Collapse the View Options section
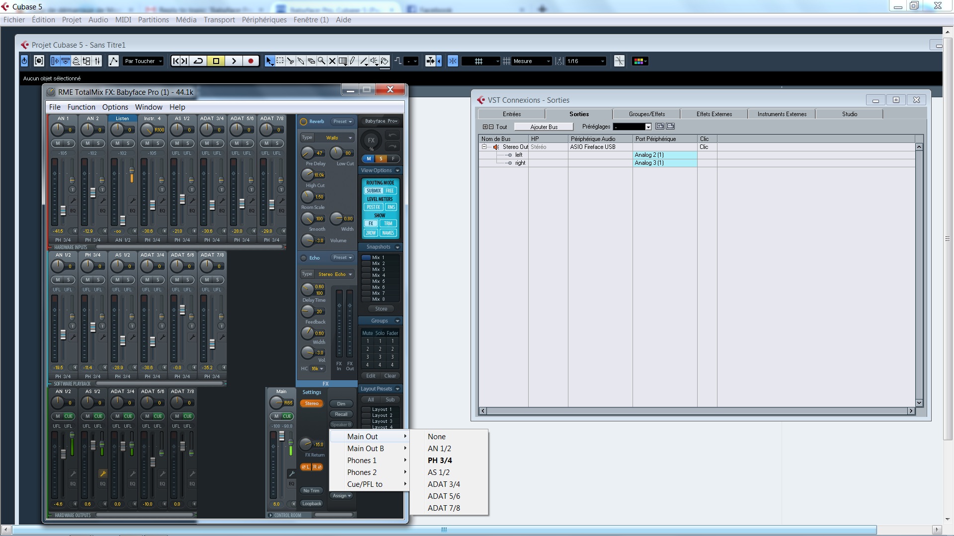The image size is (954, 536). point(397,171)
